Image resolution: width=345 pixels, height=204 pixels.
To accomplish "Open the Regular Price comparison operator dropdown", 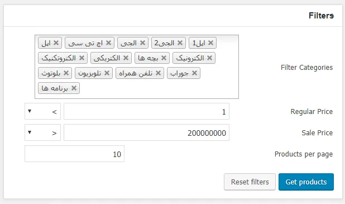I will tap(42, 111).
